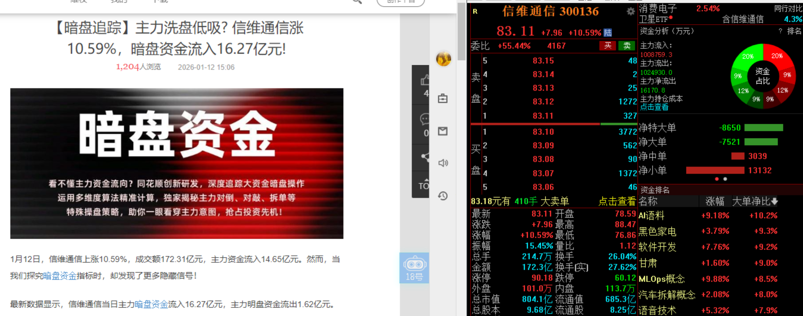Screen dimensions: 803x316
Task: Open the 18号 robot assistant
Action: click(x=414, y=268)
